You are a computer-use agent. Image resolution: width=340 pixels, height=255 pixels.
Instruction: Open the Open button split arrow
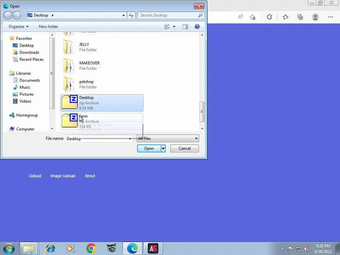point(163,148)
